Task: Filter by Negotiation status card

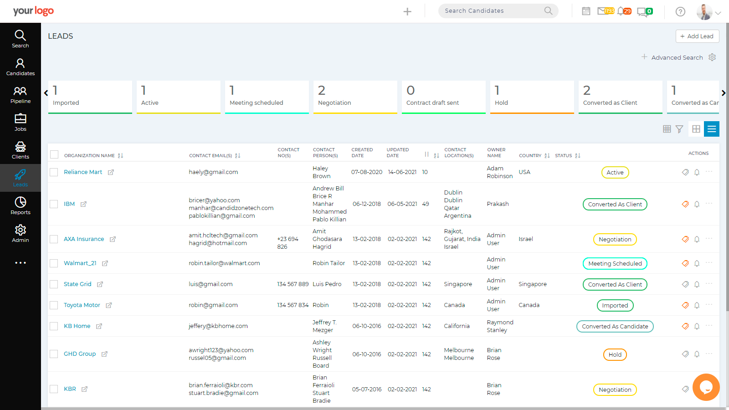Action: pos(355,97)
